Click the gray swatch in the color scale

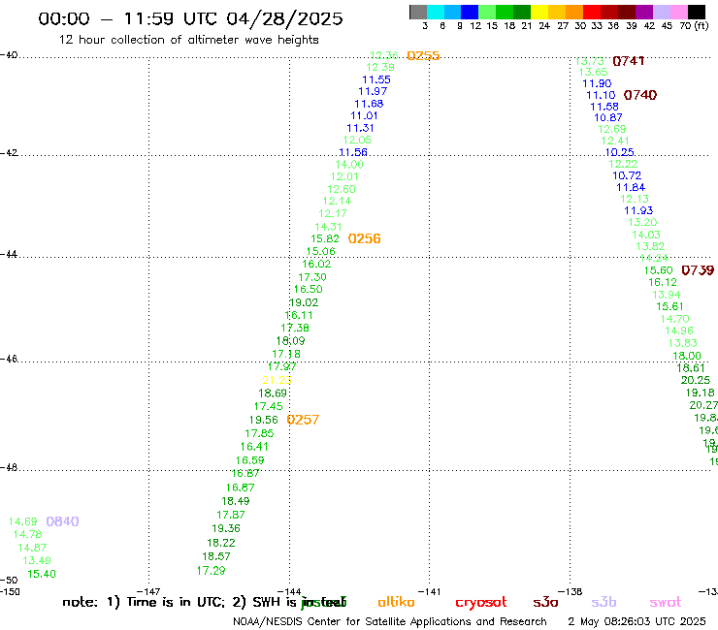click(x=418, y=12)
